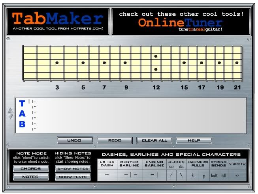
Task: Toggle Show Flats option
Action: pos(73,177)
